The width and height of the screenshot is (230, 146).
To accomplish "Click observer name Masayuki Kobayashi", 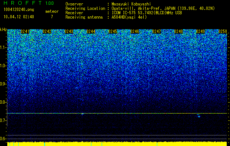I will (x=131, y=4).
